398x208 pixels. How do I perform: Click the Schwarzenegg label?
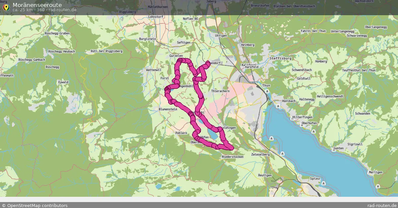[x=357, y=36]
